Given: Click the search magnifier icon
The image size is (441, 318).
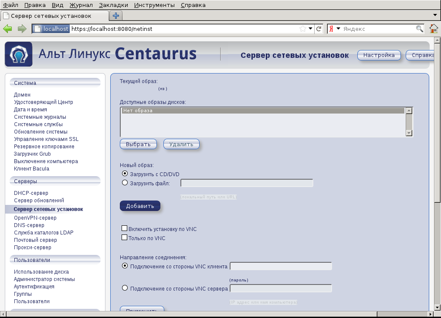Looking at the screenshot, I should coord(419,29).
